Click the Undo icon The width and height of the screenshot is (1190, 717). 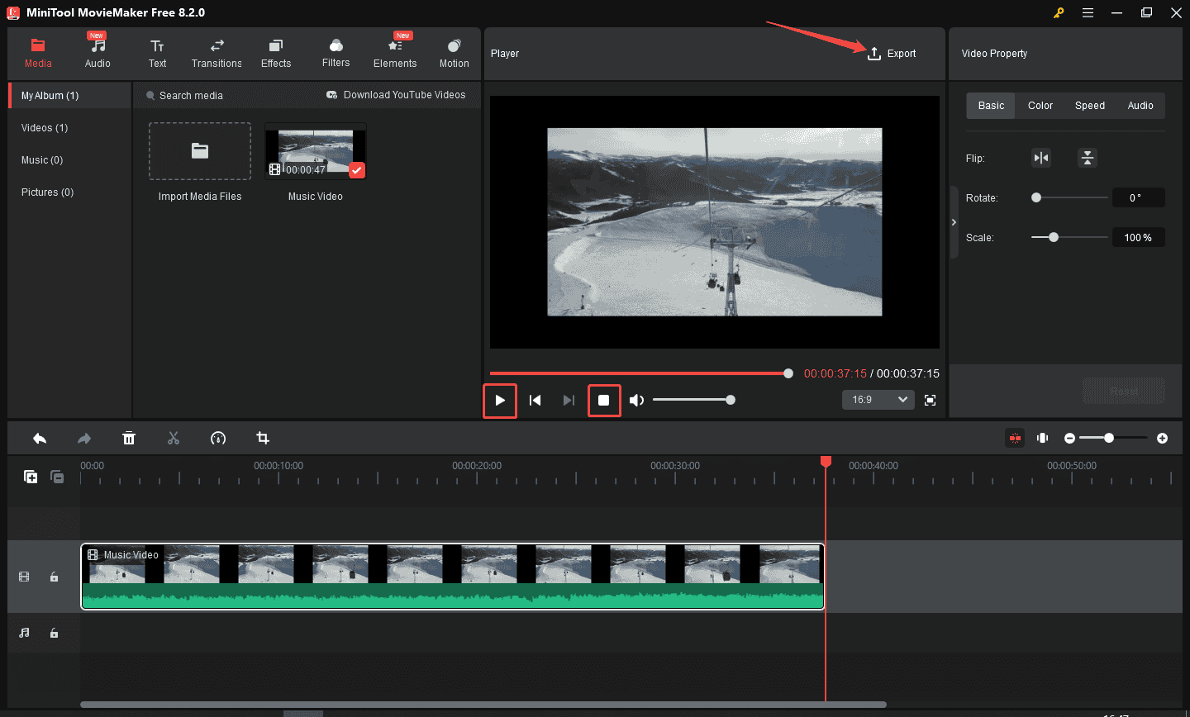pyautogui.click(x=40, y=439)
